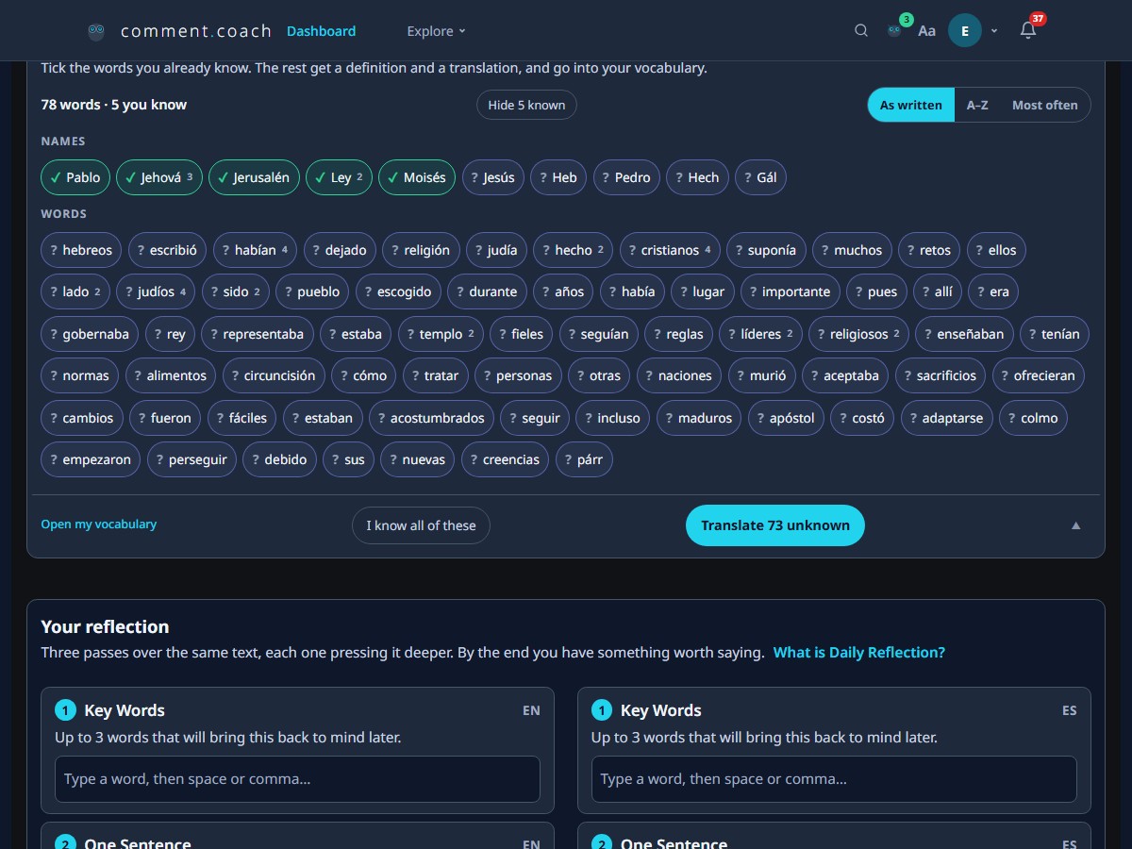Click the Hide 5 known button
1132x849 pixels.
[526, 105]
